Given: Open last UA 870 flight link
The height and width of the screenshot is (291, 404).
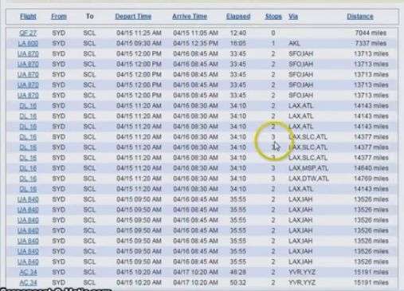Looking at the screenshot, I should coord(28,96).
